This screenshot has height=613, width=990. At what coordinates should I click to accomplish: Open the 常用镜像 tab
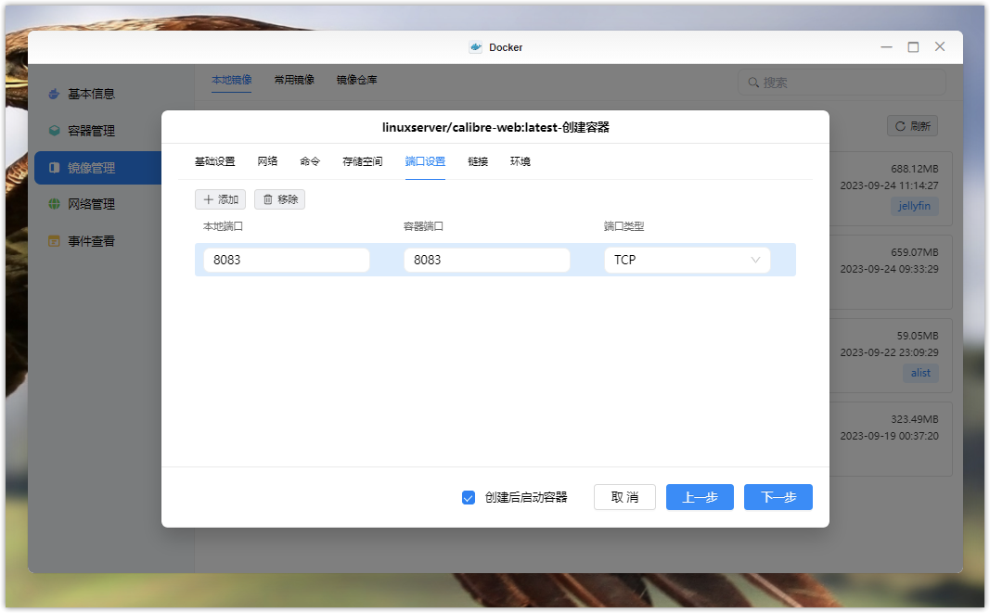tap(294, 80)
